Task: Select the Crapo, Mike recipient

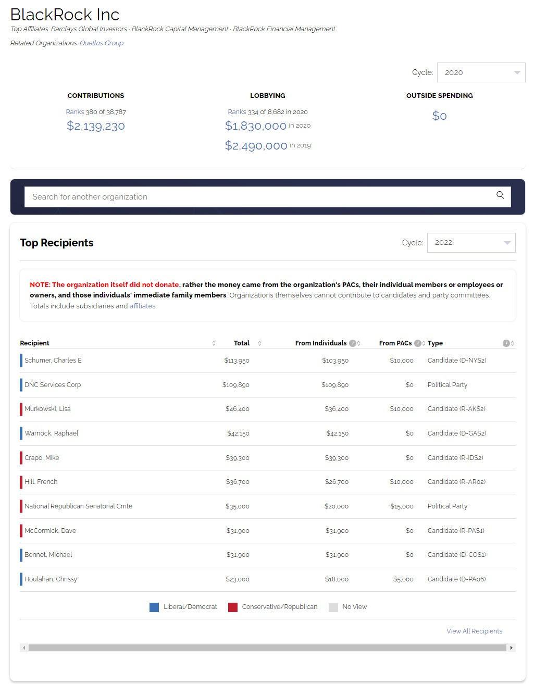Action: [x=42, y=458]
